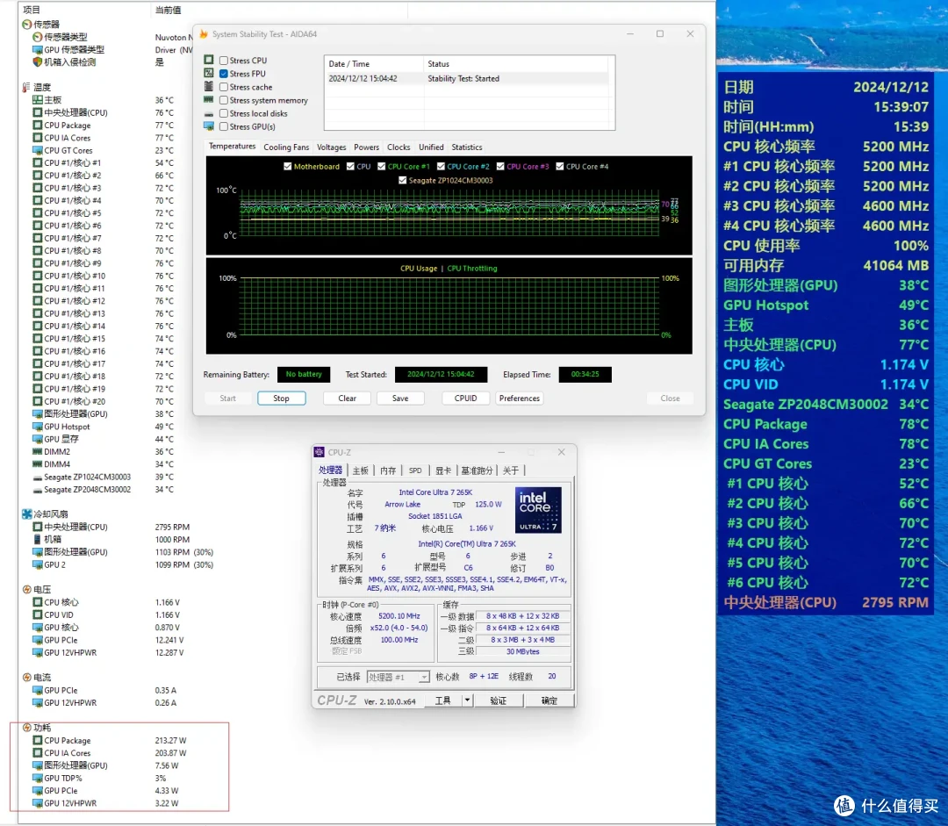Click the 电压 voltage category icon
The image size is (948, 826).
point(26,590)
